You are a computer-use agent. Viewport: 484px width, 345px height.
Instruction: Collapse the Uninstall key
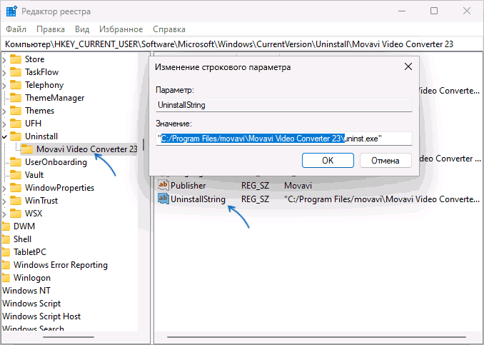(4, 136)
